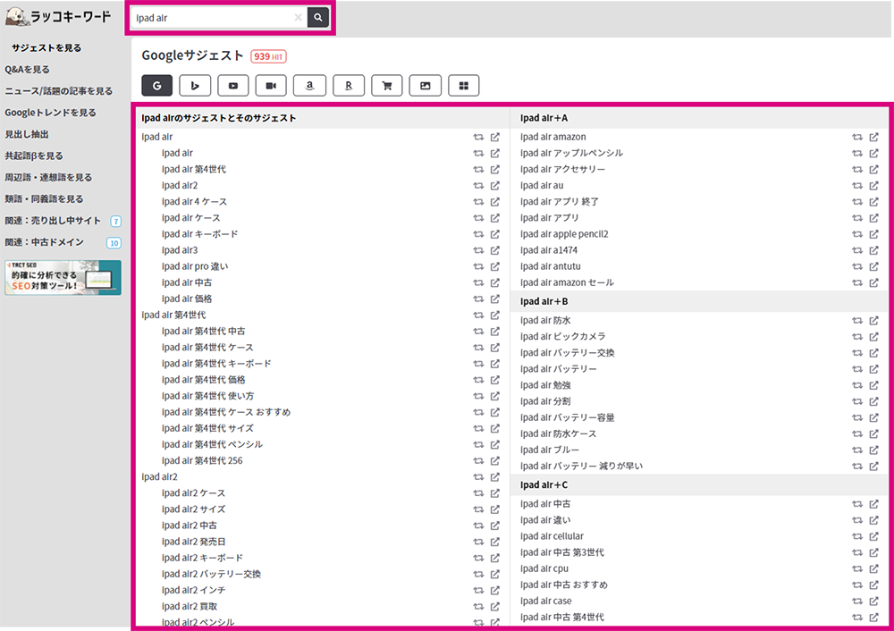Select the image suggest source button
The width and height of the screenshot is (894, 631).
(x=426, y=86)
